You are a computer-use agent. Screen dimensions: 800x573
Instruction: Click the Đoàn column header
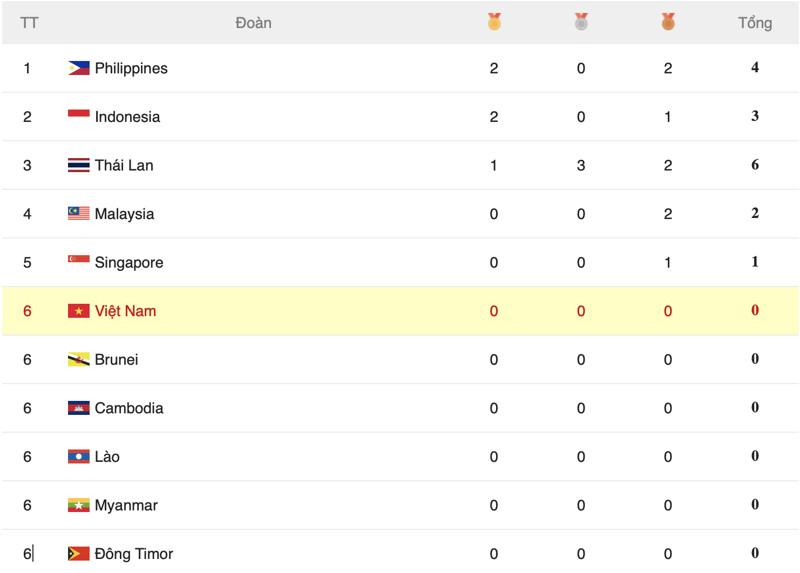coord(253,23)
